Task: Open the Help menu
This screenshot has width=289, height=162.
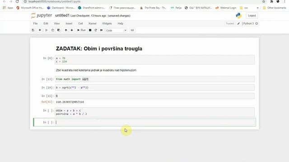Action: click(121, 23)
